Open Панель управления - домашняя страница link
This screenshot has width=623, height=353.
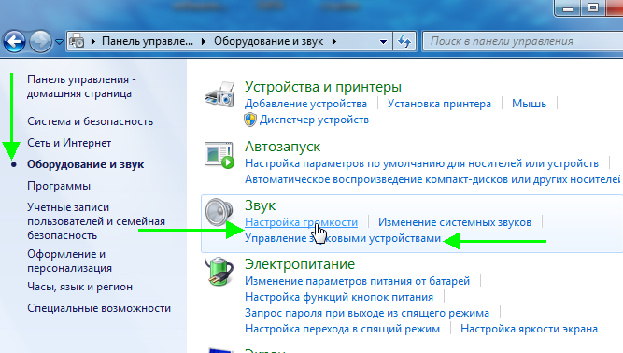tap(81, 86)
